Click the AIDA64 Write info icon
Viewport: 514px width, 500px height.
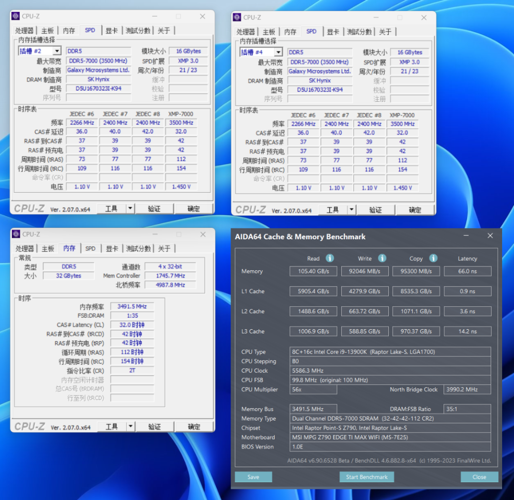coord(382,258)
